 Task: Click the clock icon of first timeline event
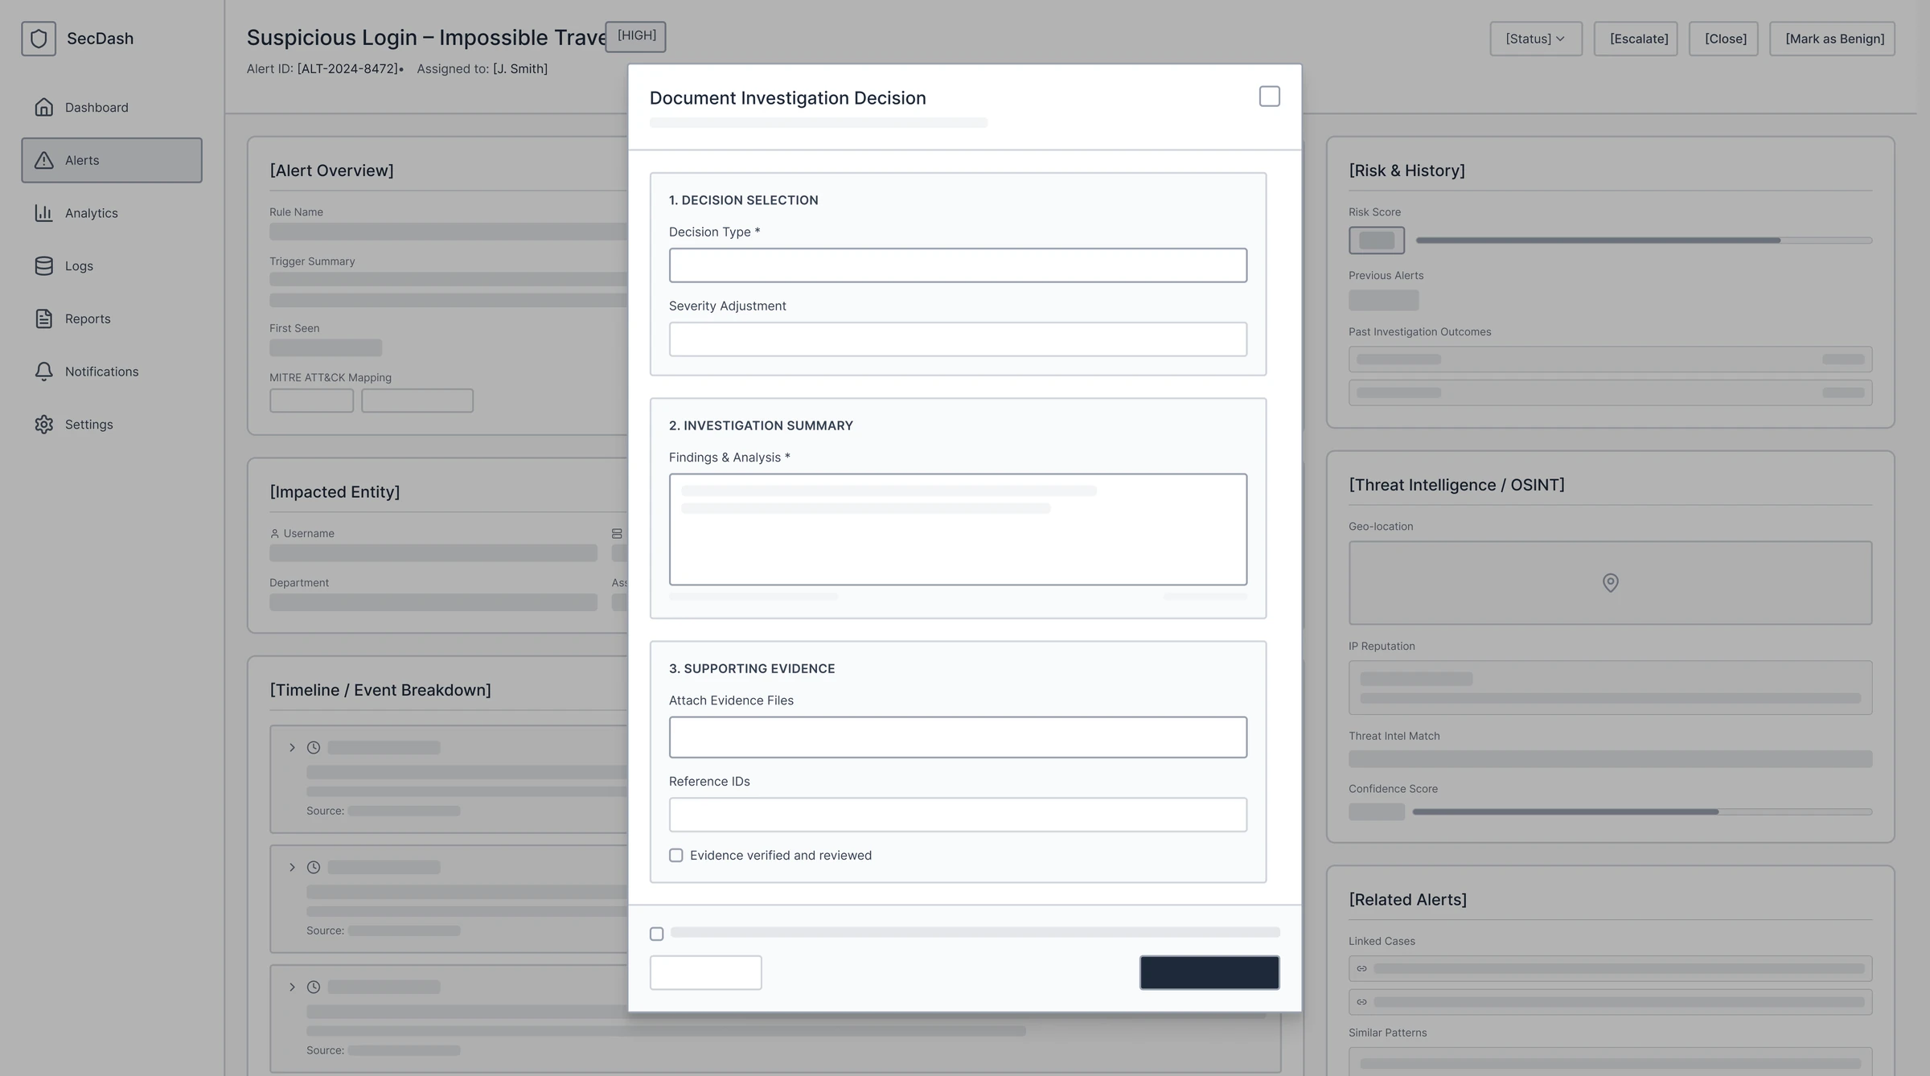click(x=314, y=747)
